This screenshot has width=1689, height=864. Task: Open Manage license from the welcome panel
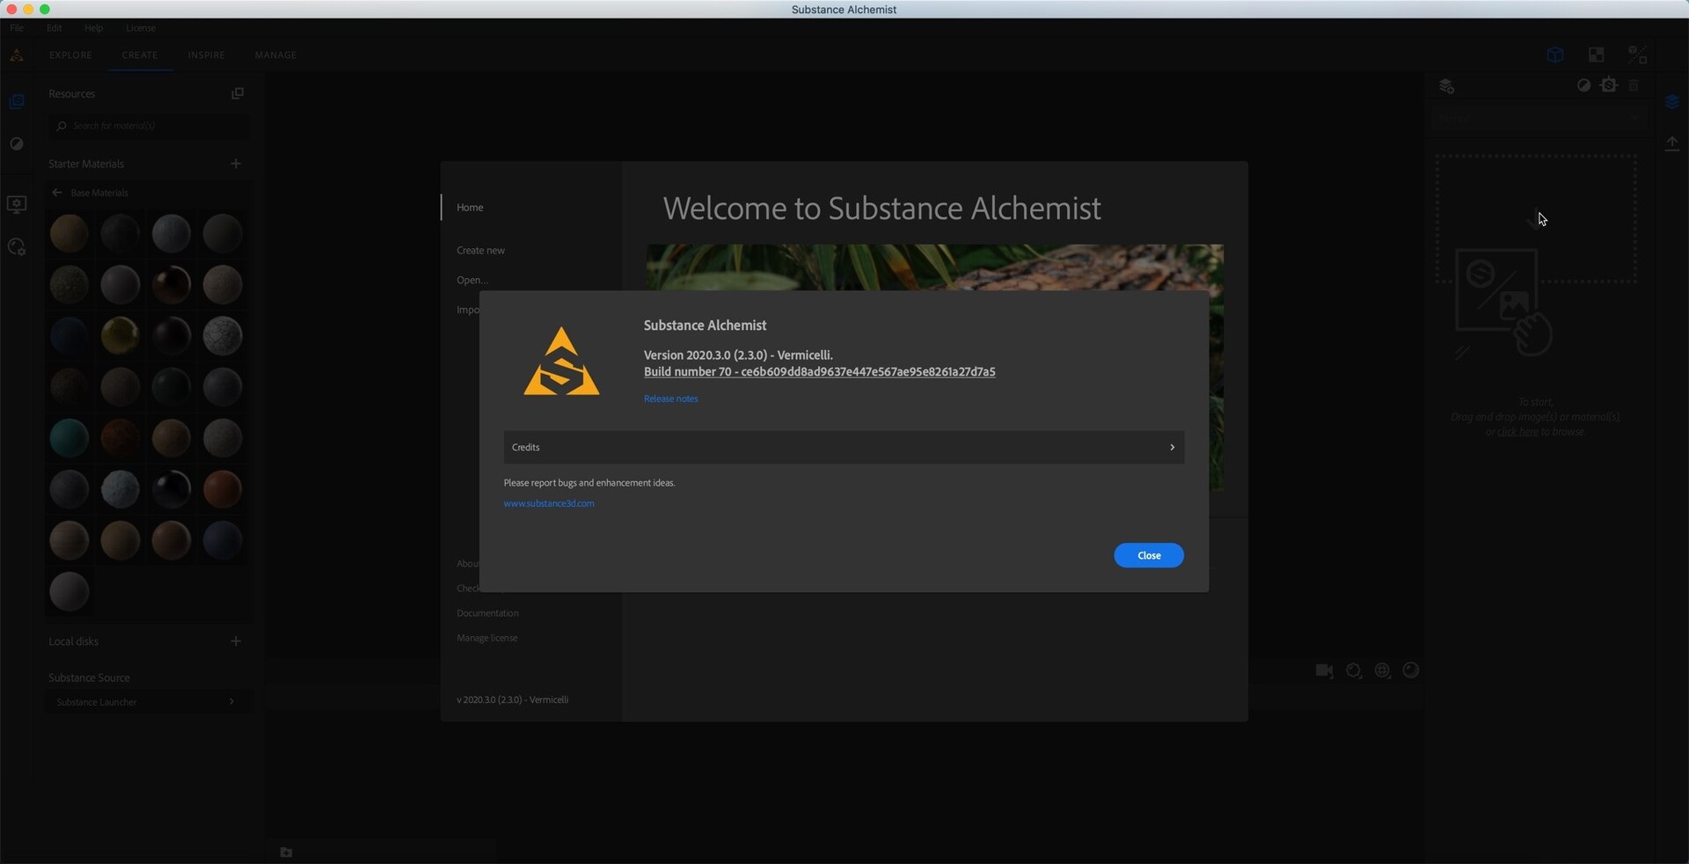click(x=486, y=638)
